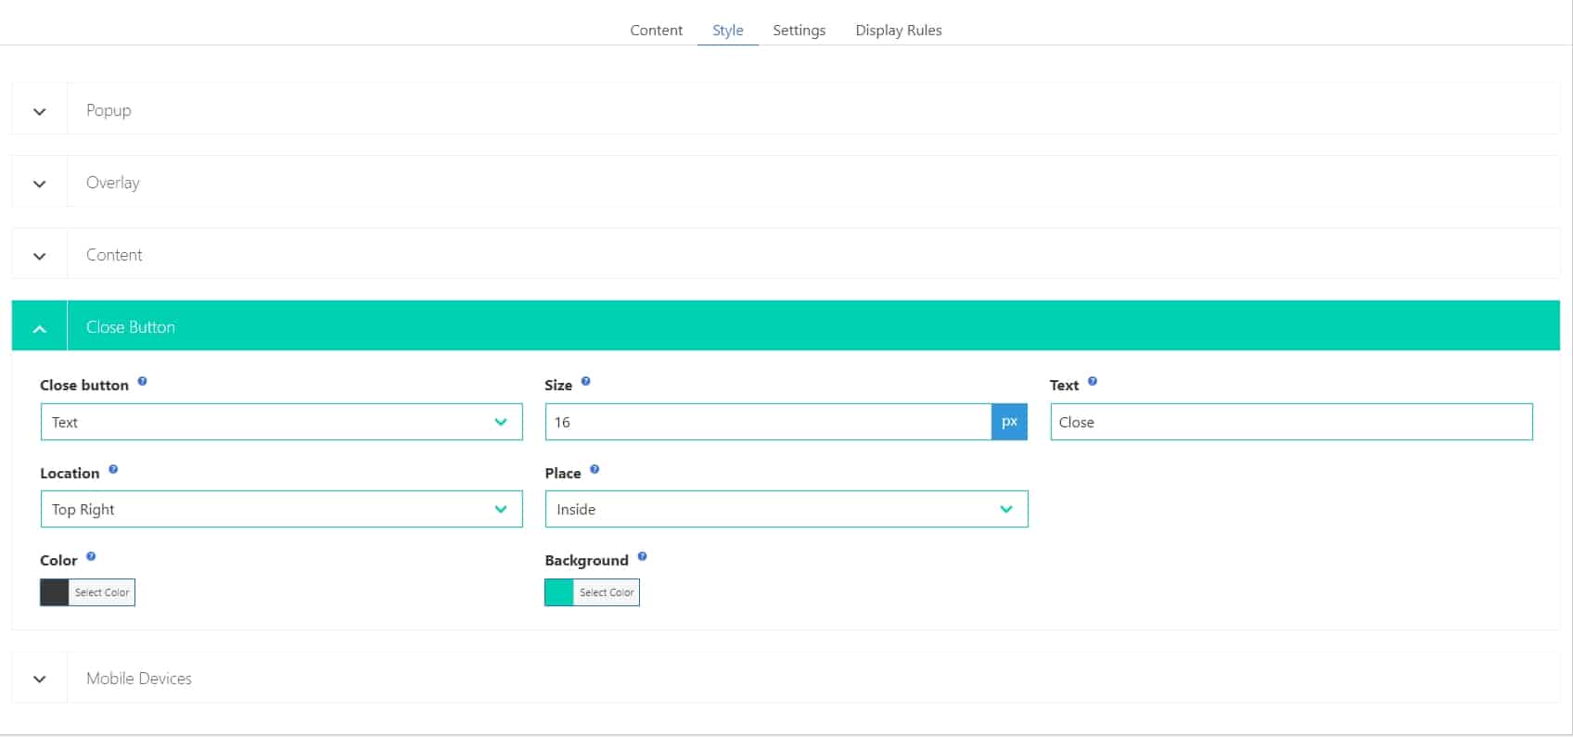Click help icon next to Place label

tap(595, 469)
